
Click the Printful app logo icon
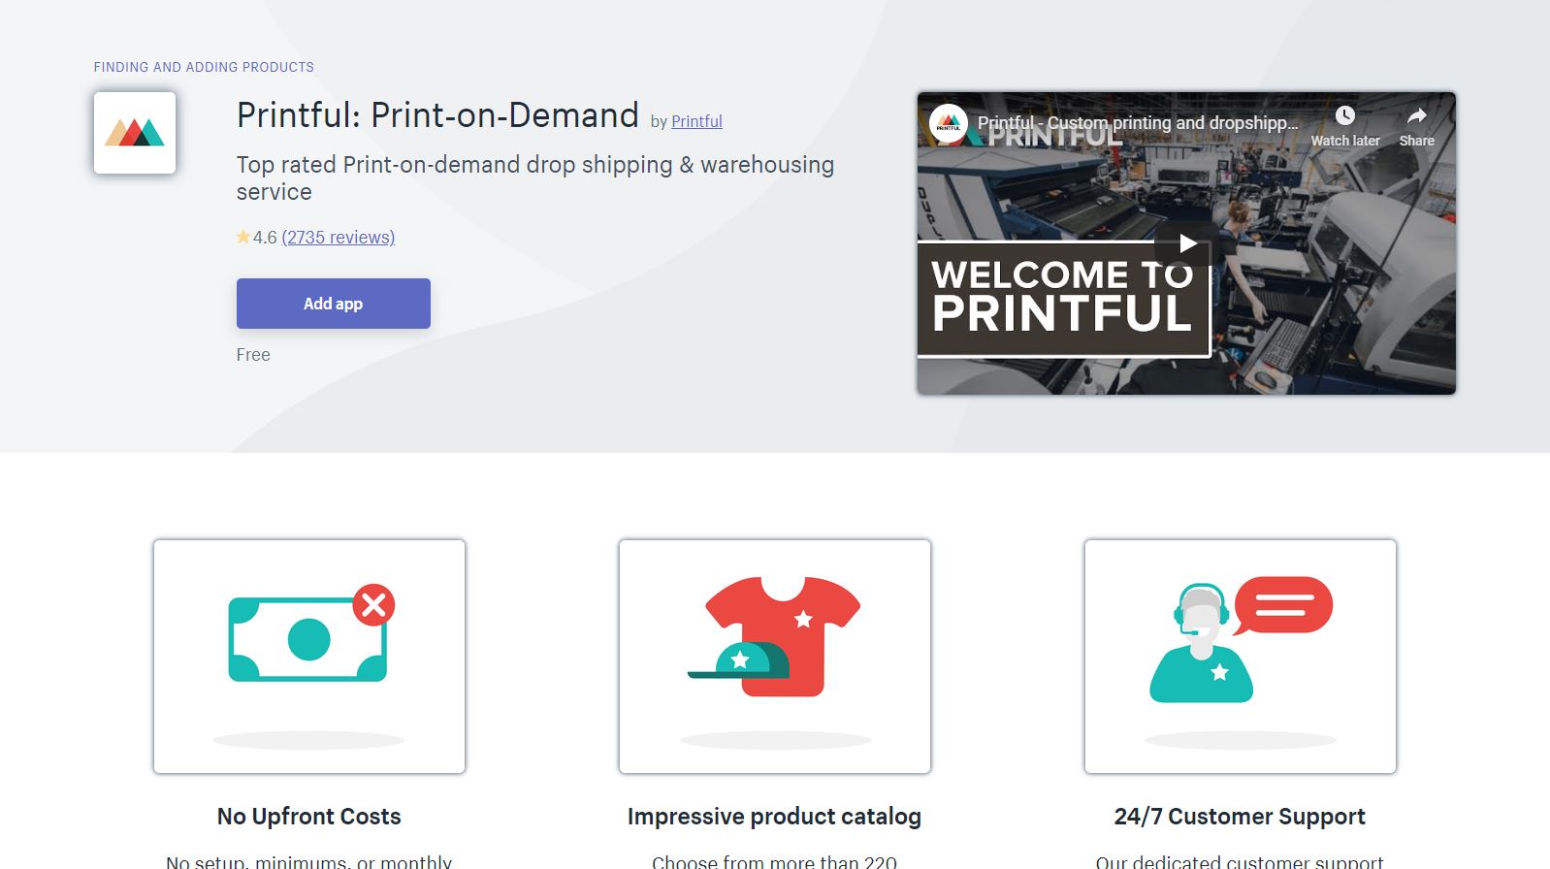(135, 133)
